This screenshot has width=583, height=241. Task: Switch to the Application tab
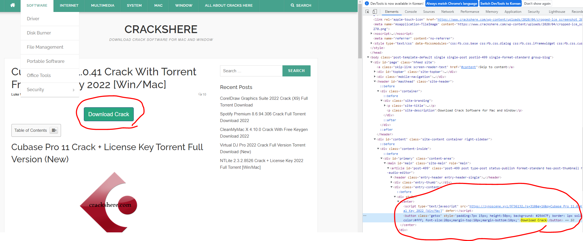[x=513, y=12]
